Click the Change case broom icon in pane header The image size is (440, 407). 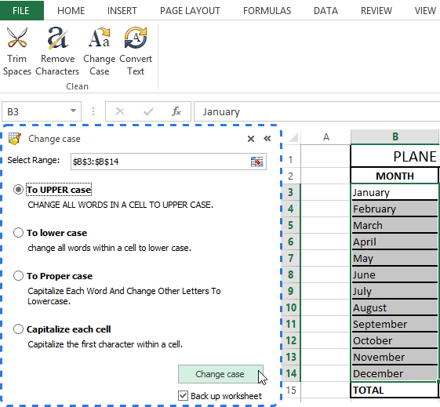(15, 139)
